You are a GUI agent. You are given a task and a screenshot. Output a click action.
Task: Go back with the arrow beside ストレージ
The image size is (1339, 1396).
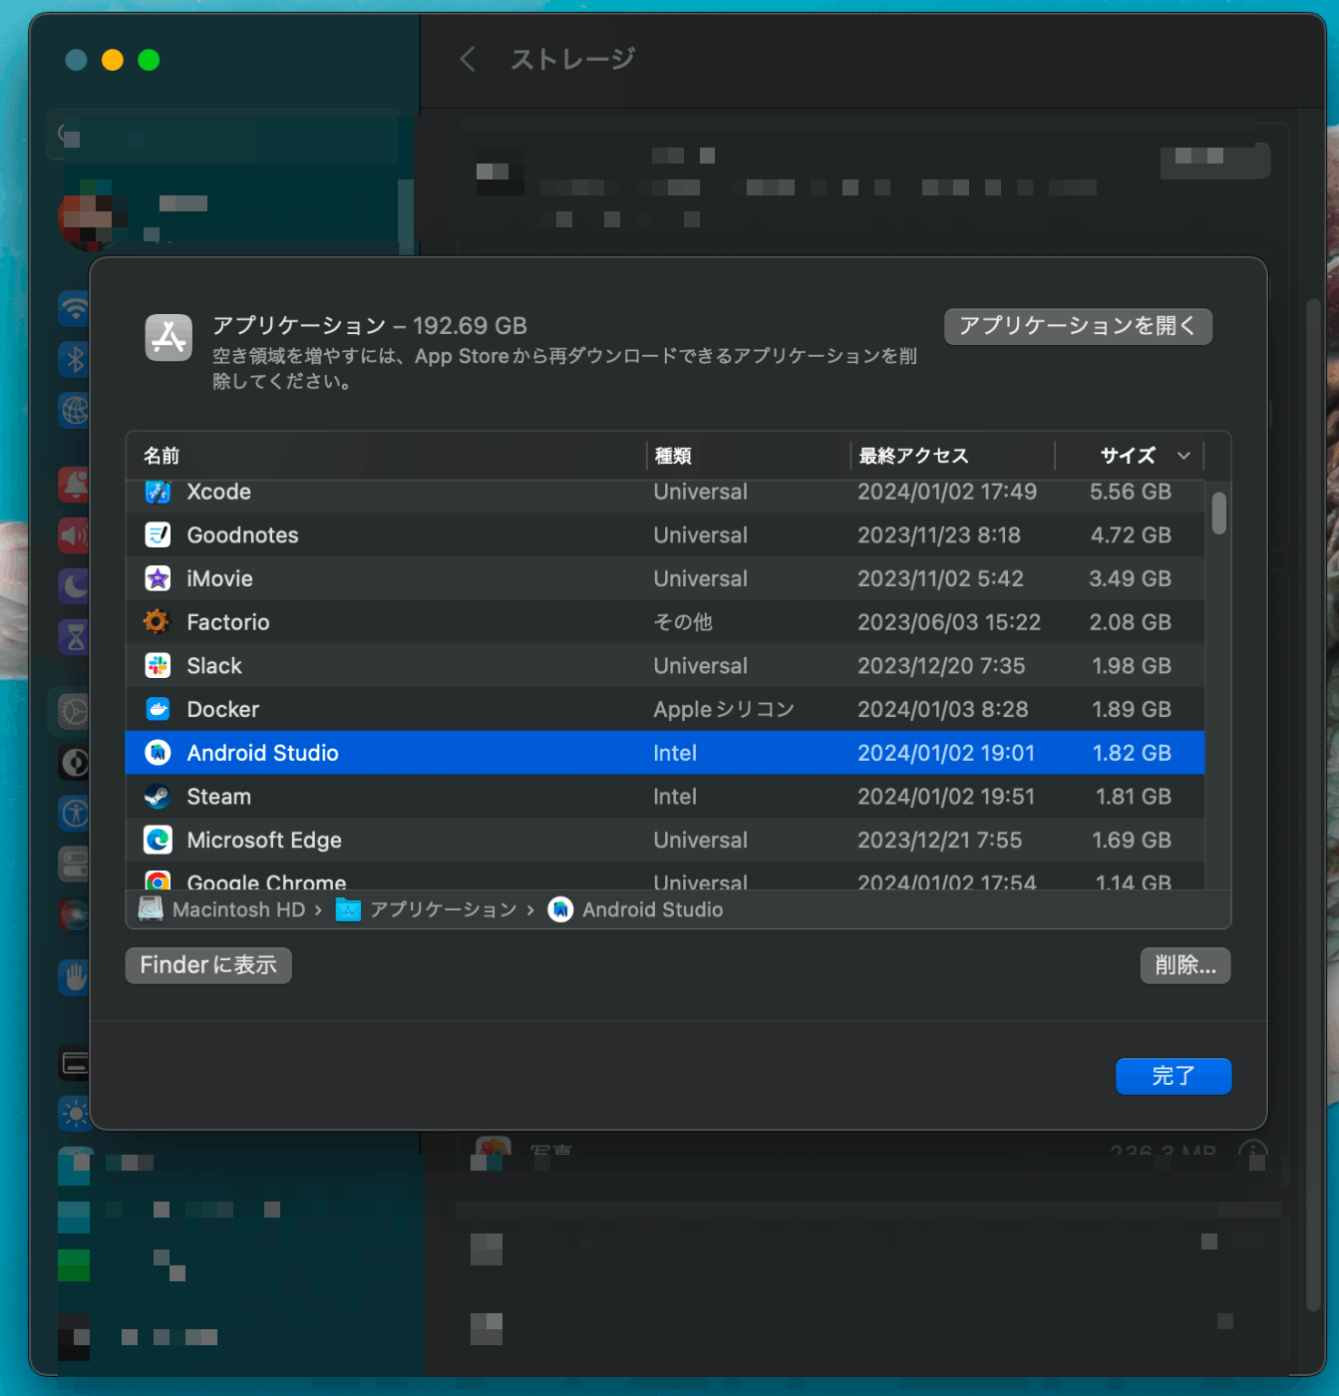(x=467, y=59)
